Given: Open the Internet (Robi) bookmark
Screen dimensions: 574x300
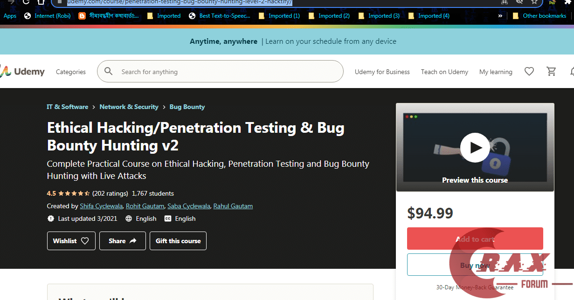Looking at the screenshot, I should pos(48,16).
